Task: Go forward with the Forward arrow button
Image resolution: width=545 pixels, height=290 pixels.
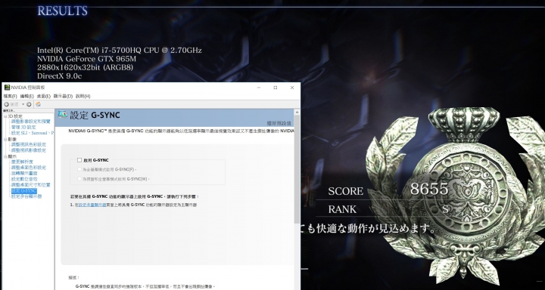Action: [29, 104]
